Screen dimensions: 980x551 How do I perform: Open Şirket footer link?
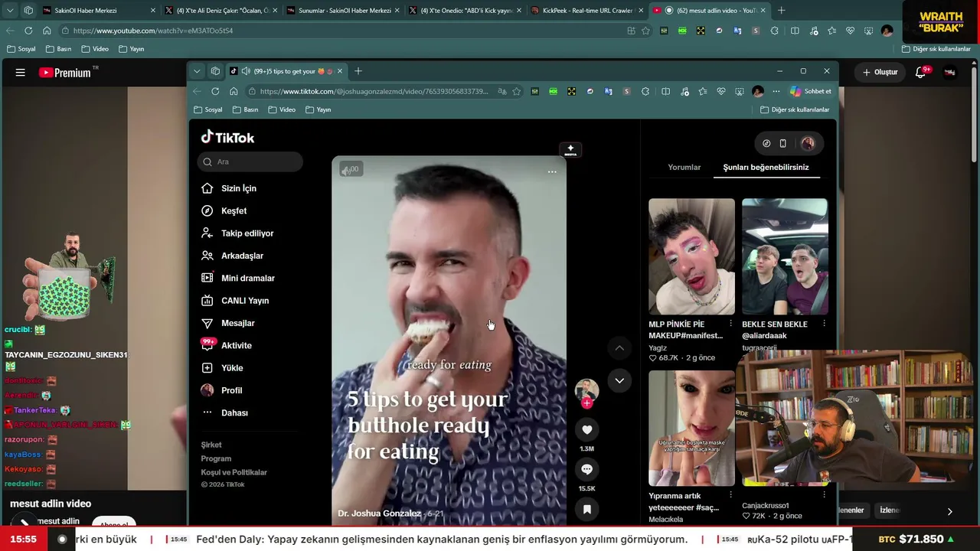[211, 445]
